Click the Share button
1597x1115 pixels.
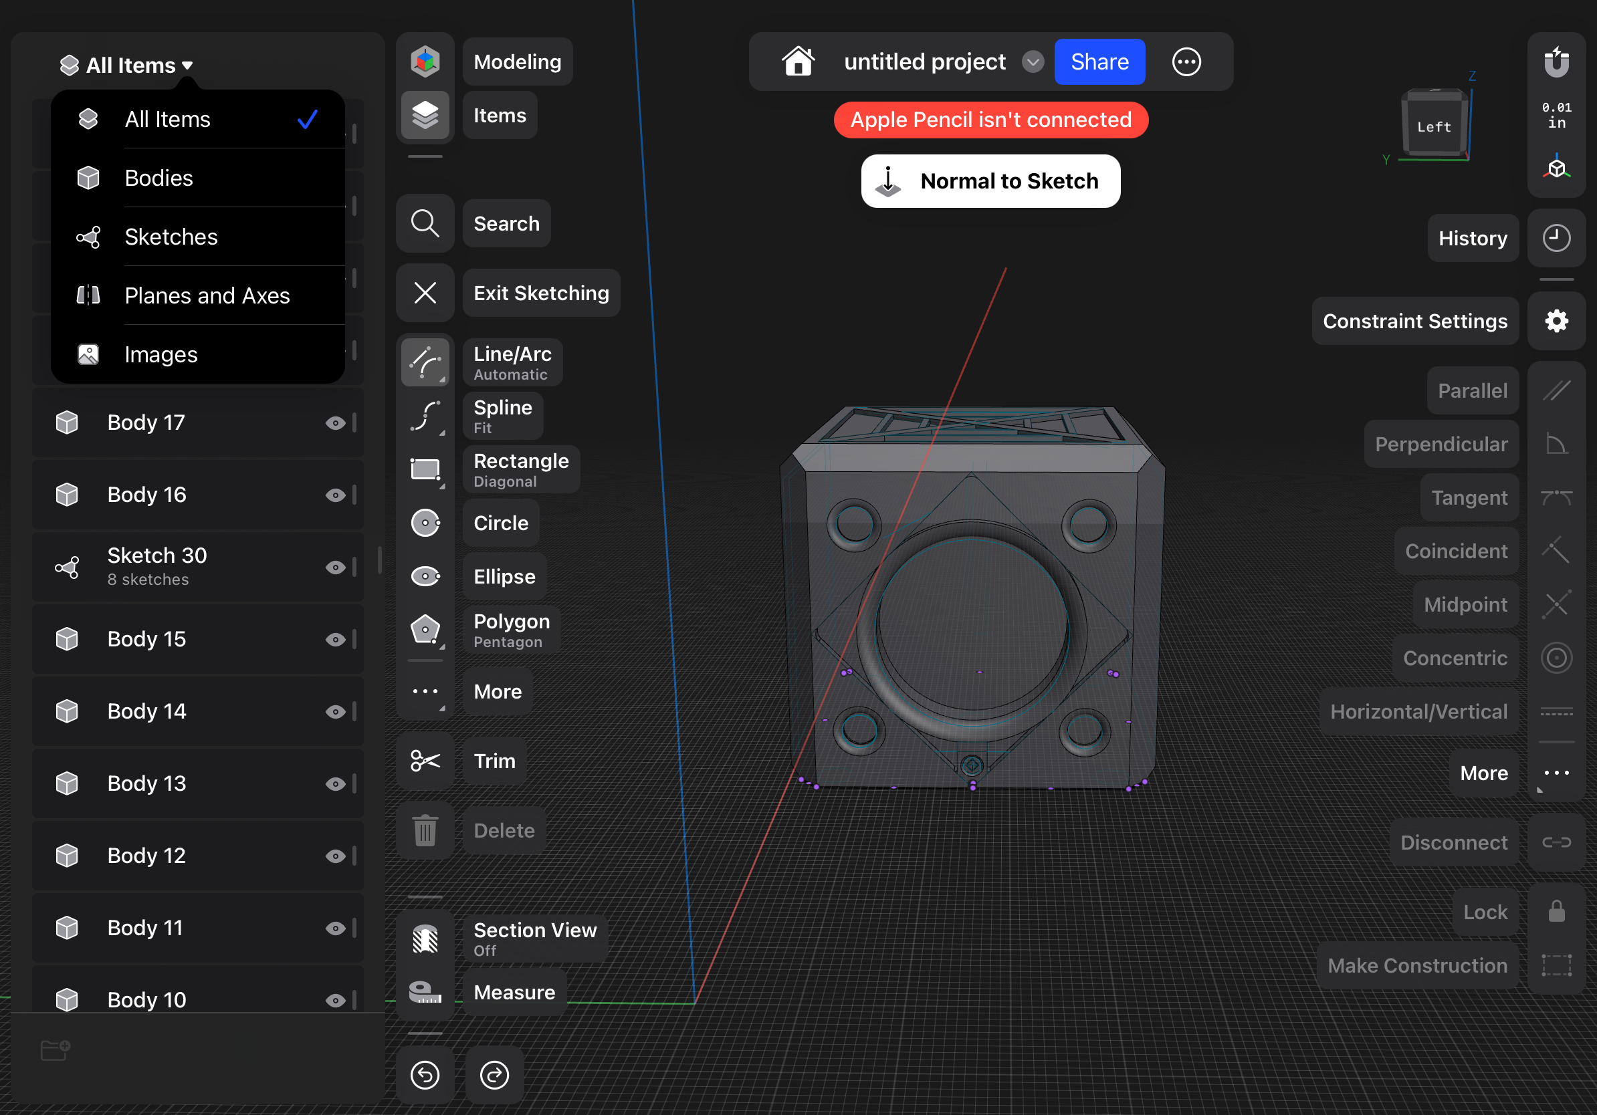point(1099,61)
